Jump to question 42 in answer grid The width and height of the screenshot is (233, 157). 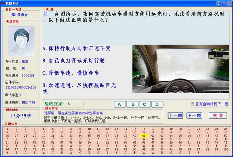pos(153,137)
